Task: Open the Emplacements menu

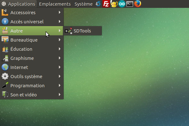Action: [55, 4]
